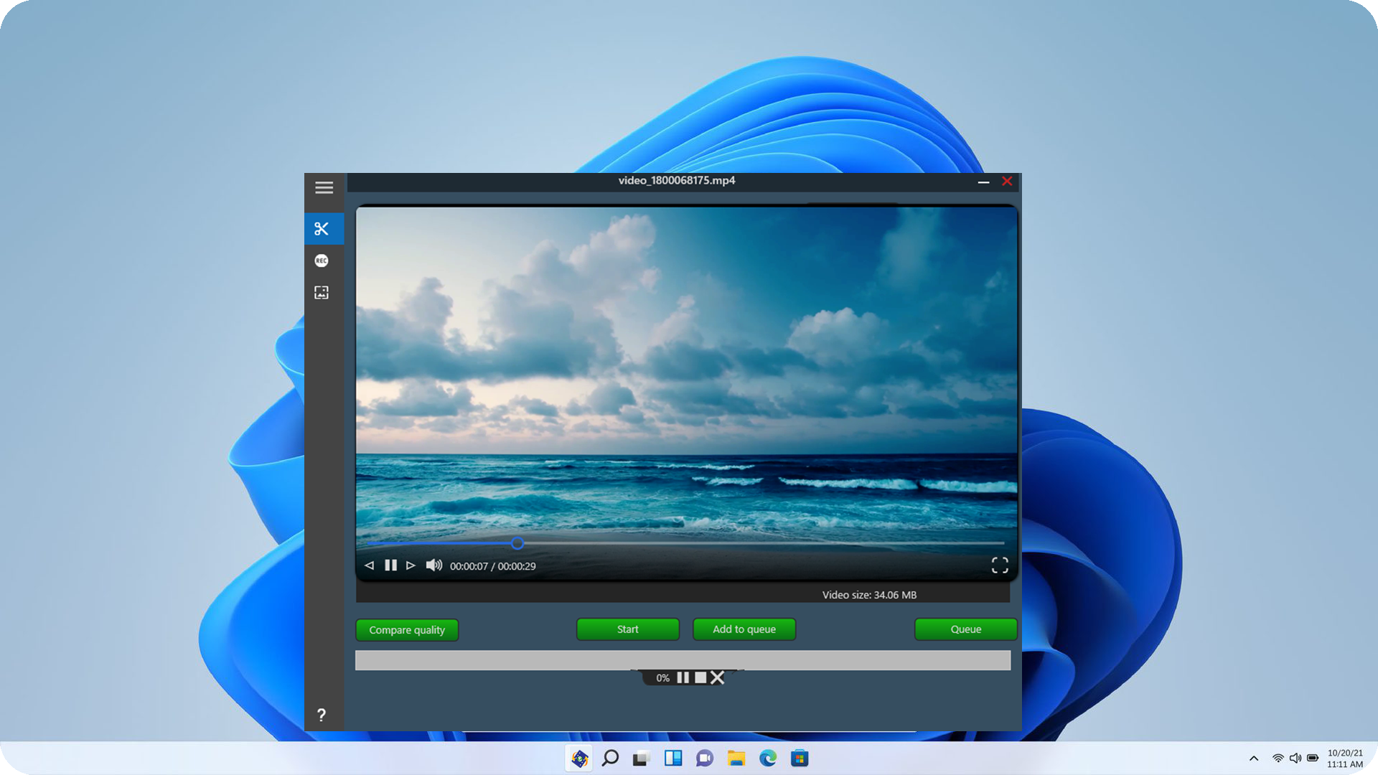
Task: Open the hamburger menu
Action: [x=324, y=188]
